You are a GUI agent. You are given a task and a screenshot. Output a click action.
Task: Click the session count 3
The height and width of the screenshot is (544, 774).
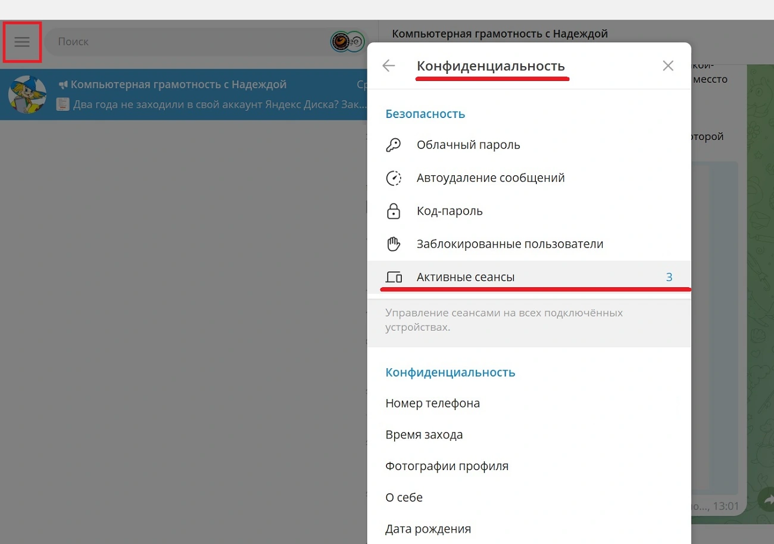pyautogui.click(x=669, y=277)
